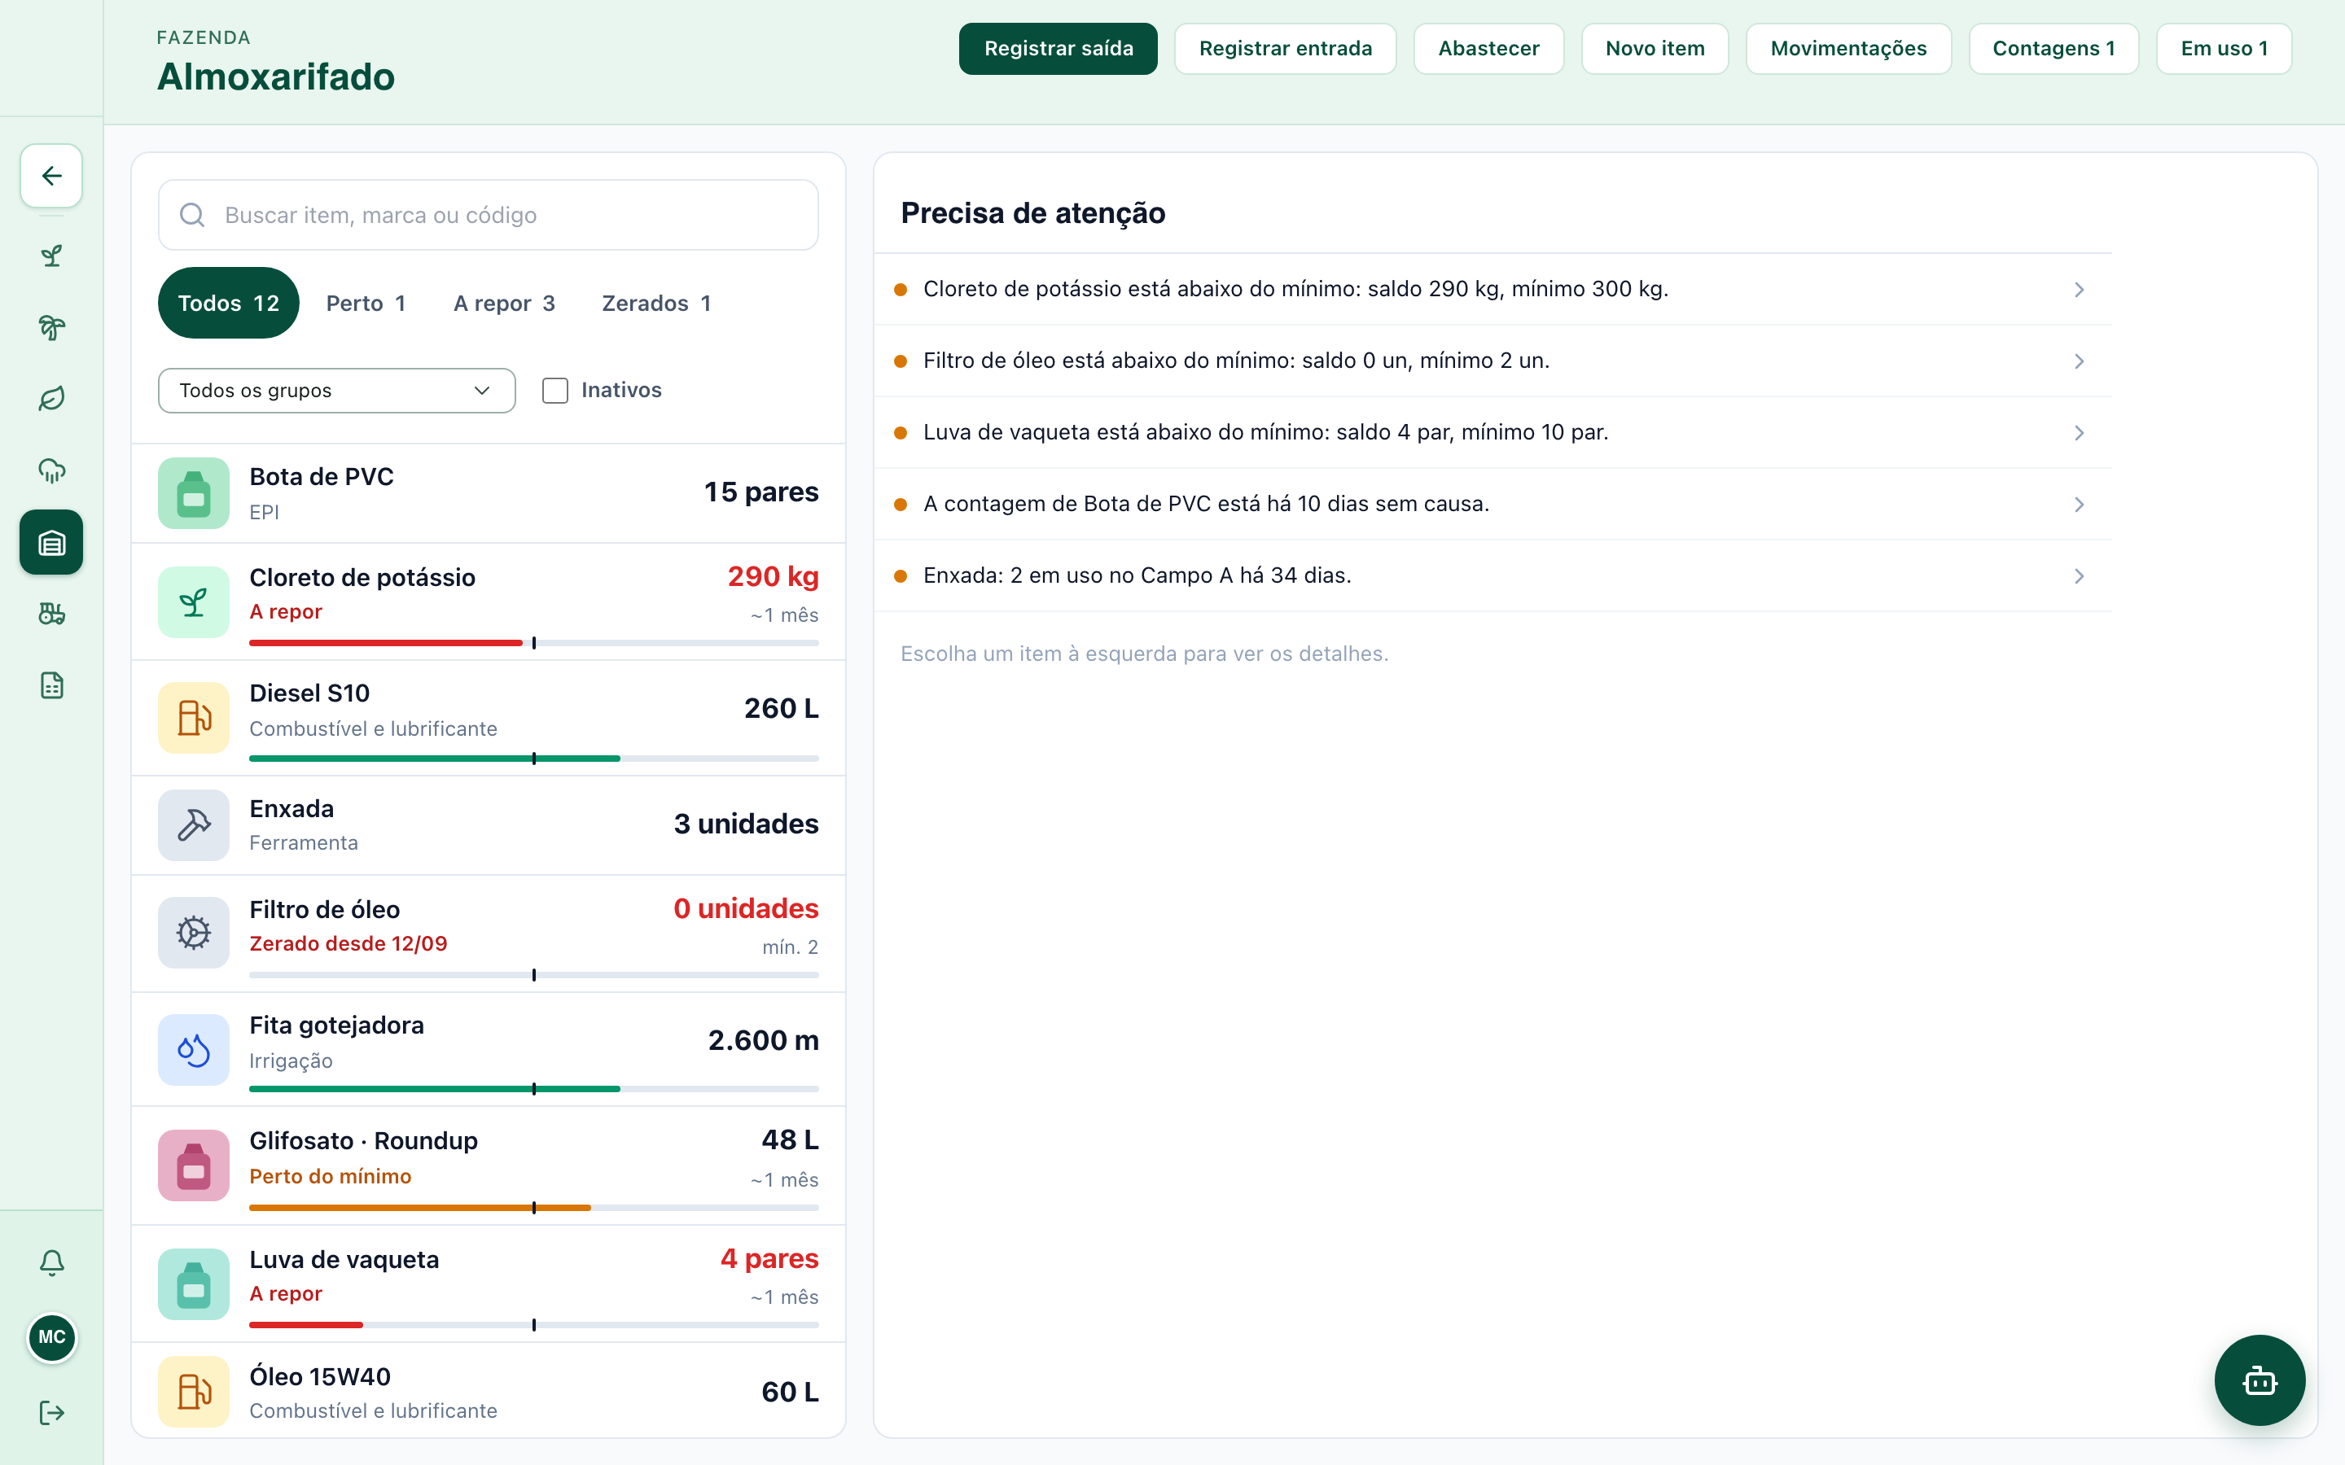
Task: Select the Zerados 1 filter tab
Action: click(x=657, y=304)
